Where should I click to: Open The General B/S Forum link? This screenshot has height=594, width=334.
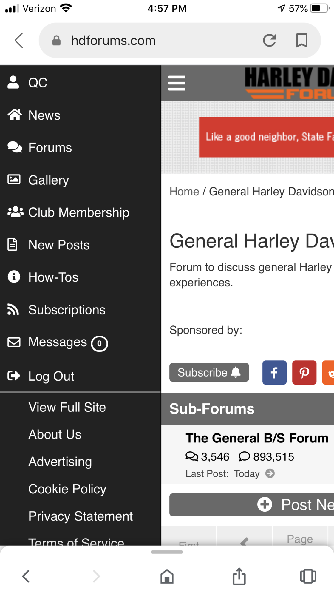tap(257, 438)
